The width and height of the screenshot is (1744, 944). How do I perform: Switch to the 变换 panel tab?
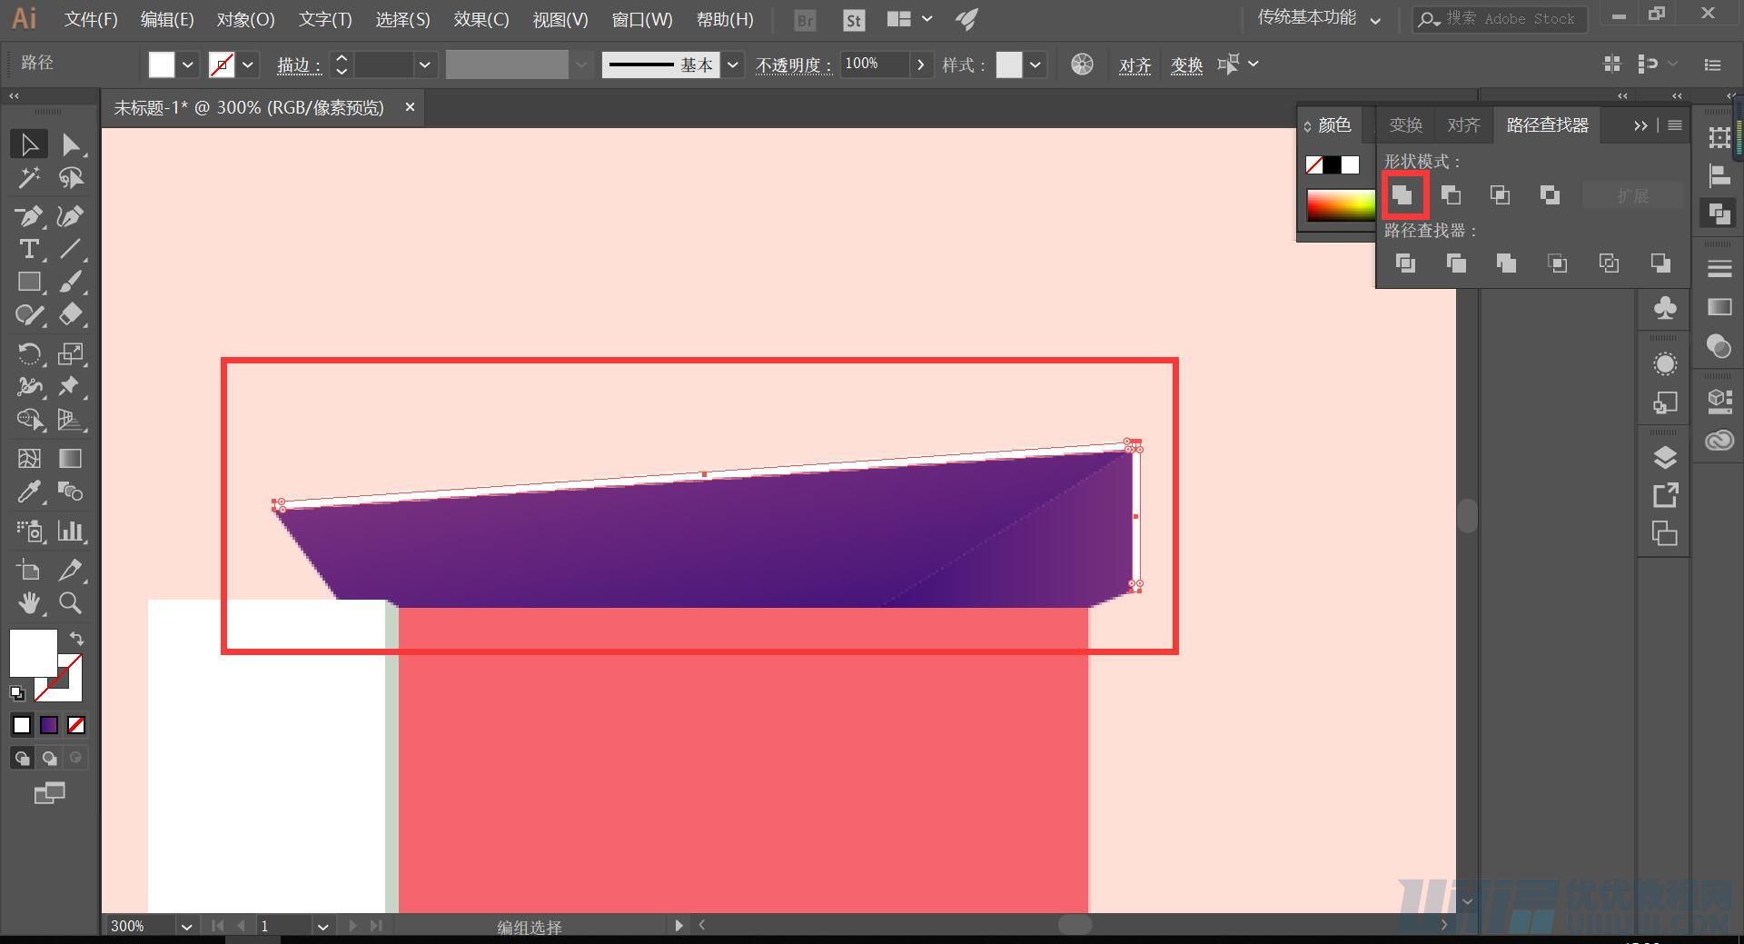tap(1405, 124)
